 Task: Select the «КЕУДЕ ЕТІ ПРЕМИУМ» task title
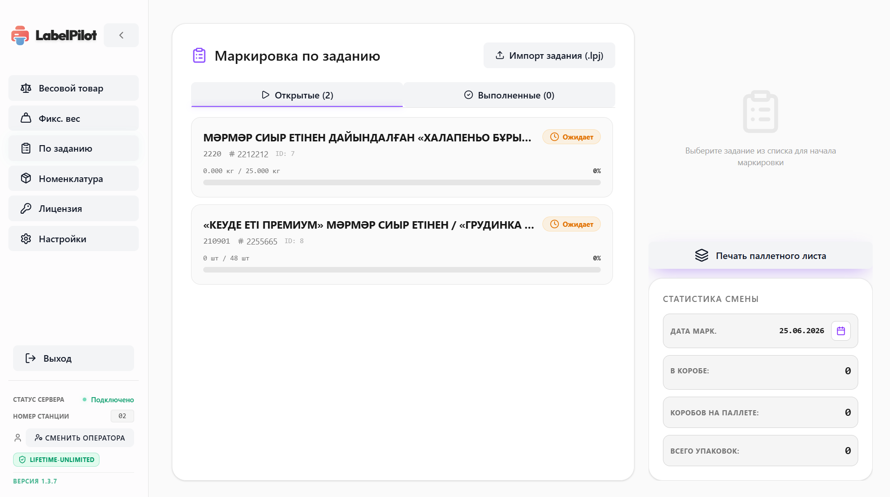point(369,225)
